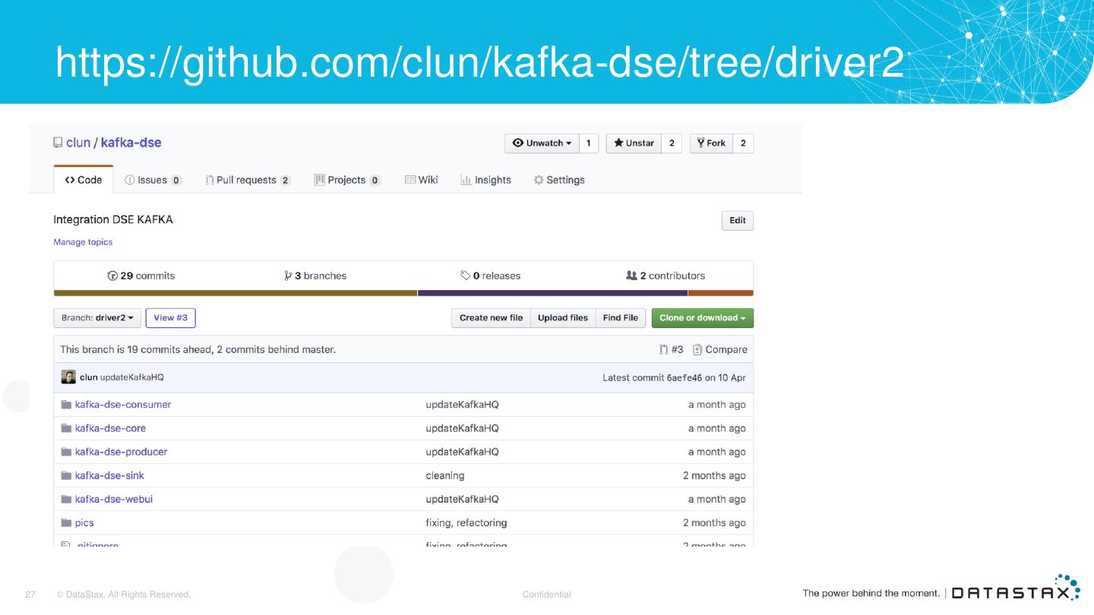This screenshot has height=615, width=1094.
Task: Open the kafka-dse repository name link
Action: click(131, 143)
